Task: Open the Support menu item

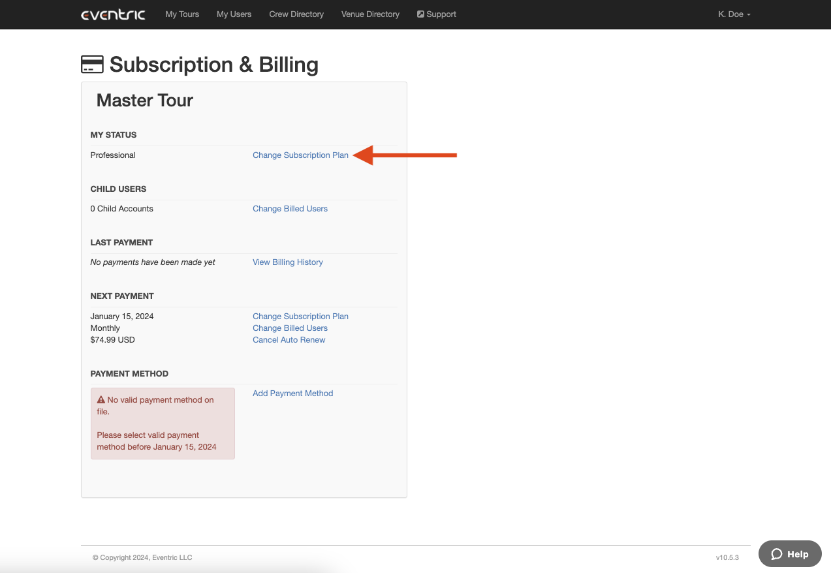Action: 437,14
